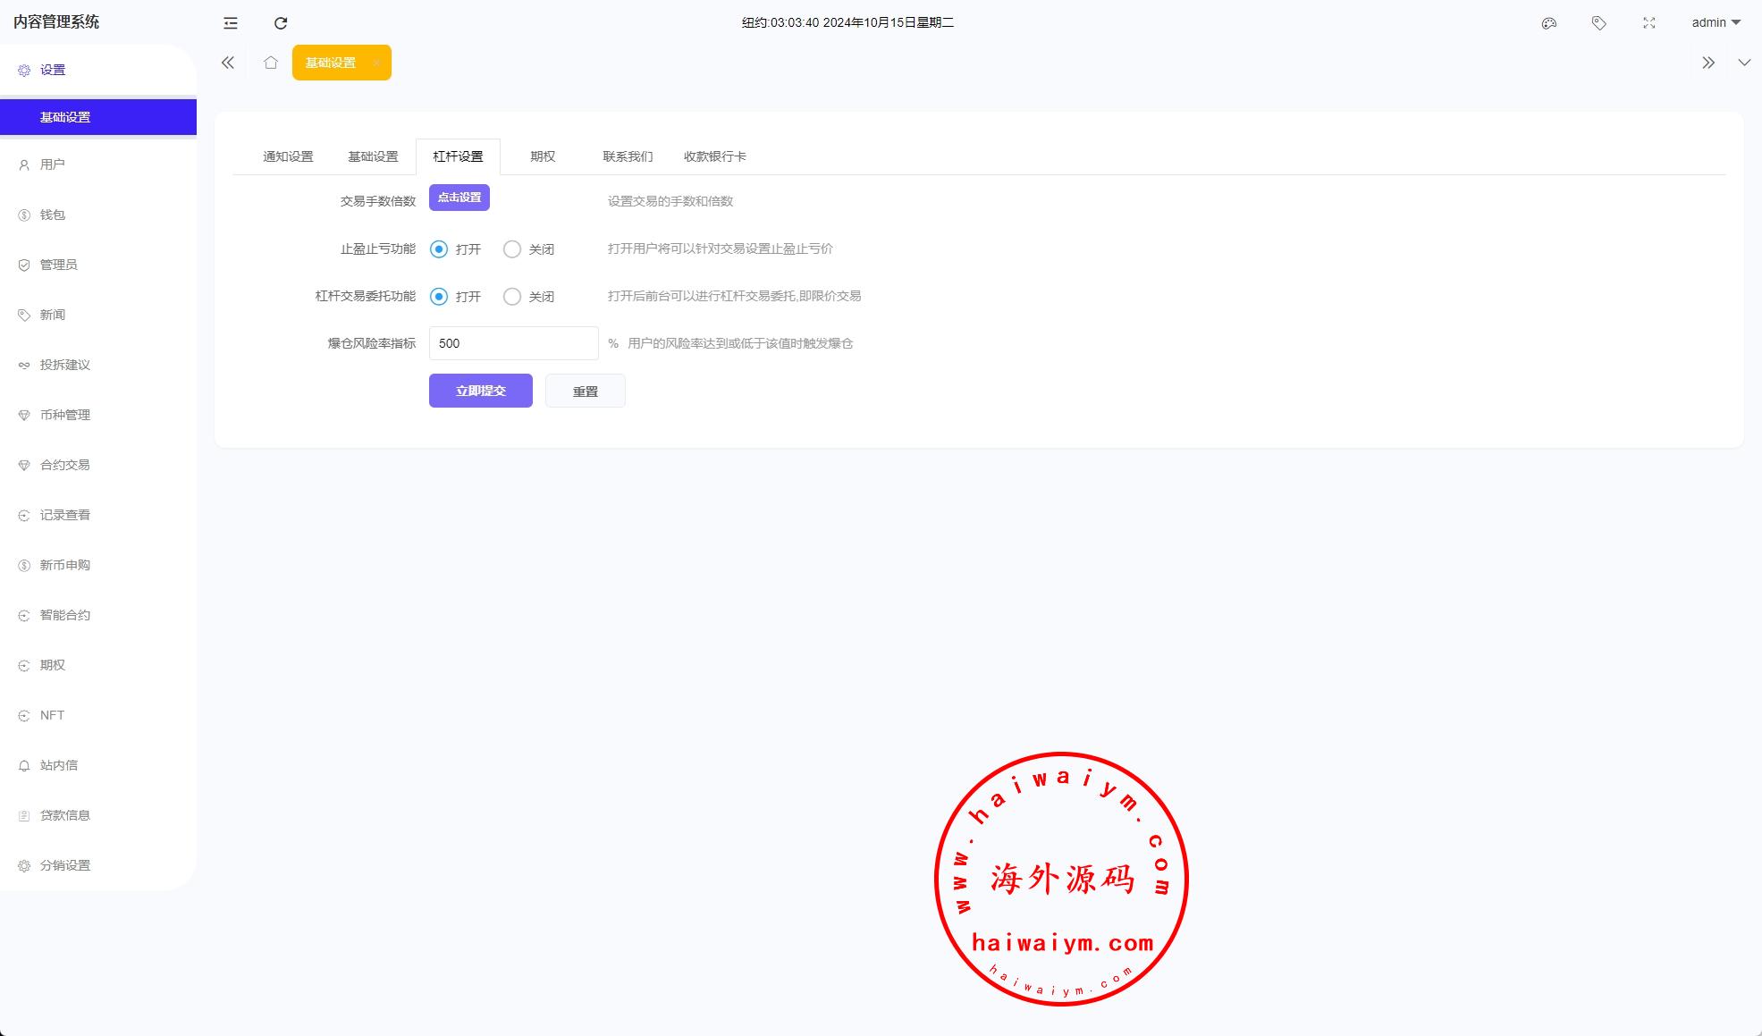Click the tag note icon in header
1762x1036 pixels.
[x=1599, y=23]
